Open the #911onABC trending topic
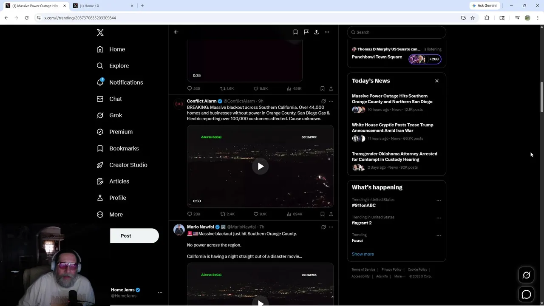 click(364, 205)
